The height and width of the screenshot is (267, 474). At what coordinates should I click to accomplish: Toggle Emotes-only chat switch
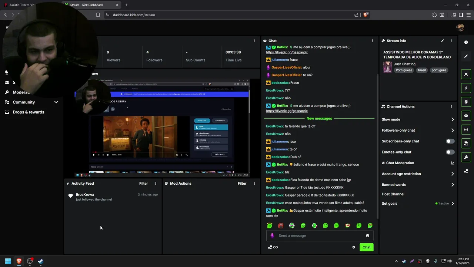[x=450, y=152]
